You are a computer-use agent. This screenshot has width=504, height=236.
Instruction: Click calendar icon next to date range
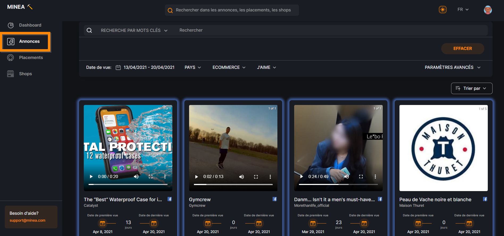(118, 68)
